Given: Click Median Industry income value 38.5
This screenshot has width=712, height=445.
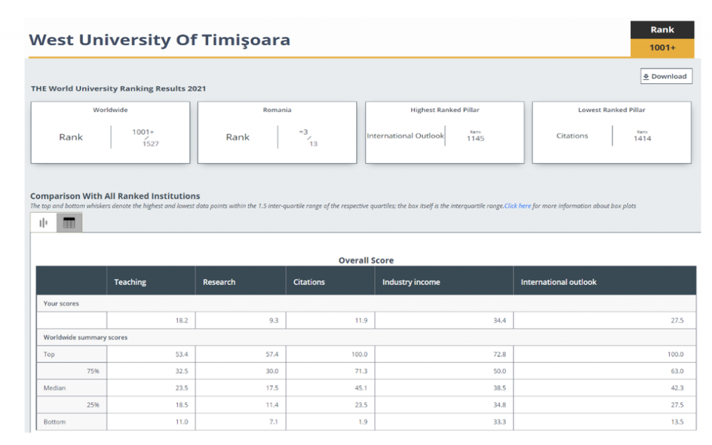Looking at the screenshot, I should point(499,388).
